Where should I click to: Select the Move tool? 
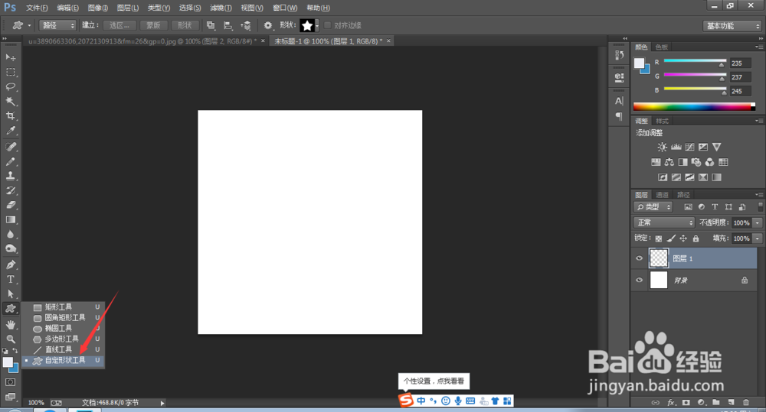(x=10, y=57)
